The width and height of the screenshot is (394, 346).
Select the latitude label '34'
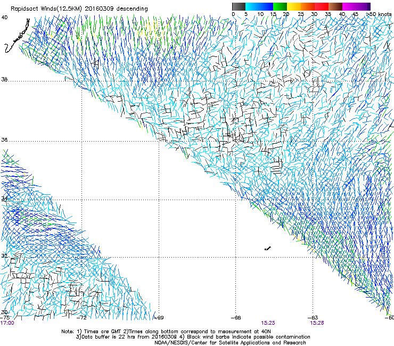tap(4, 198)
